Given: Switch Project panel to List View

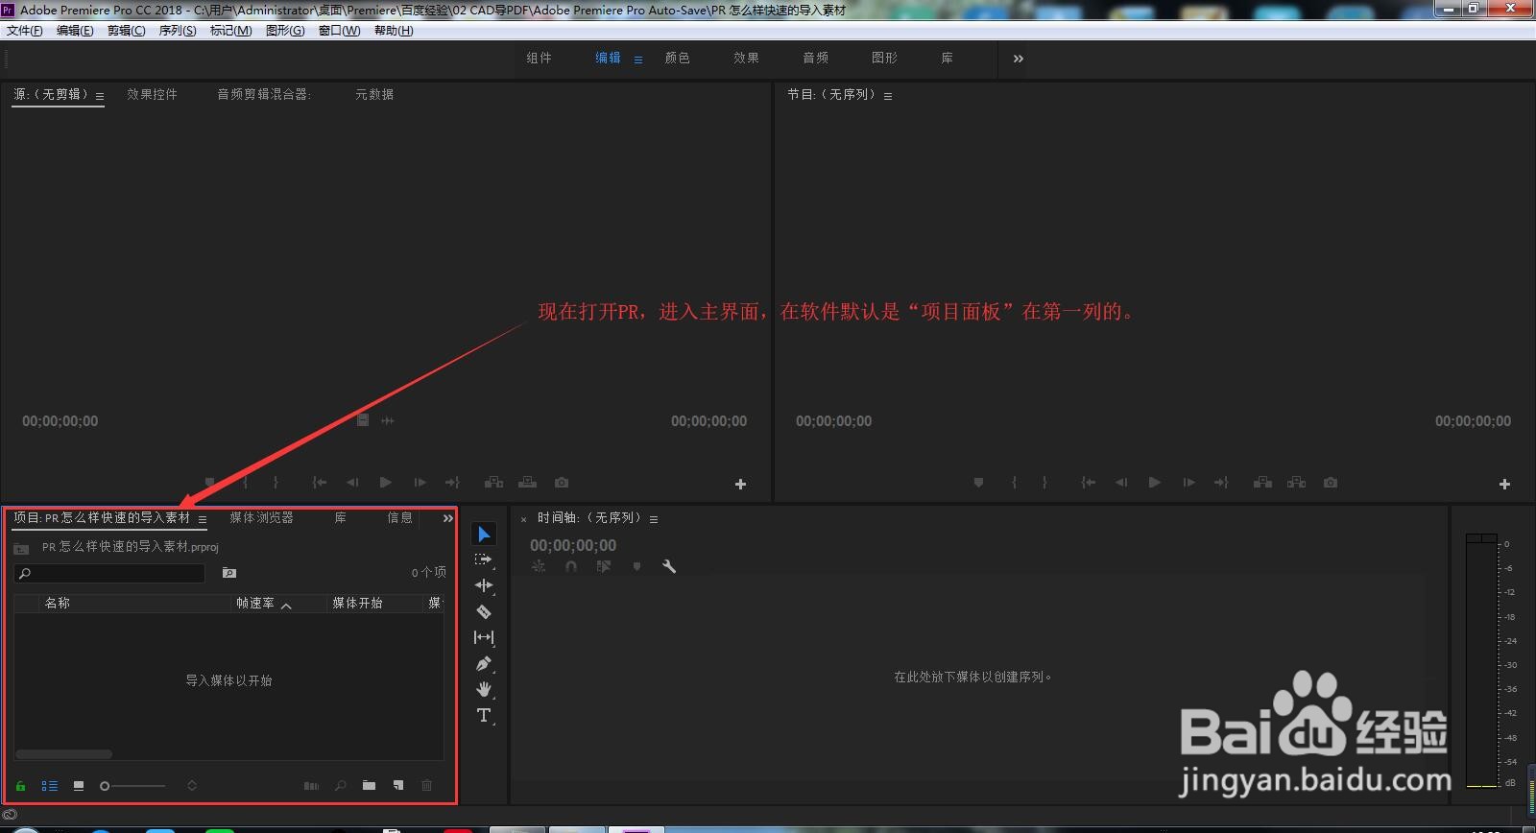Looking at the screenshot, I should (50, 786).
